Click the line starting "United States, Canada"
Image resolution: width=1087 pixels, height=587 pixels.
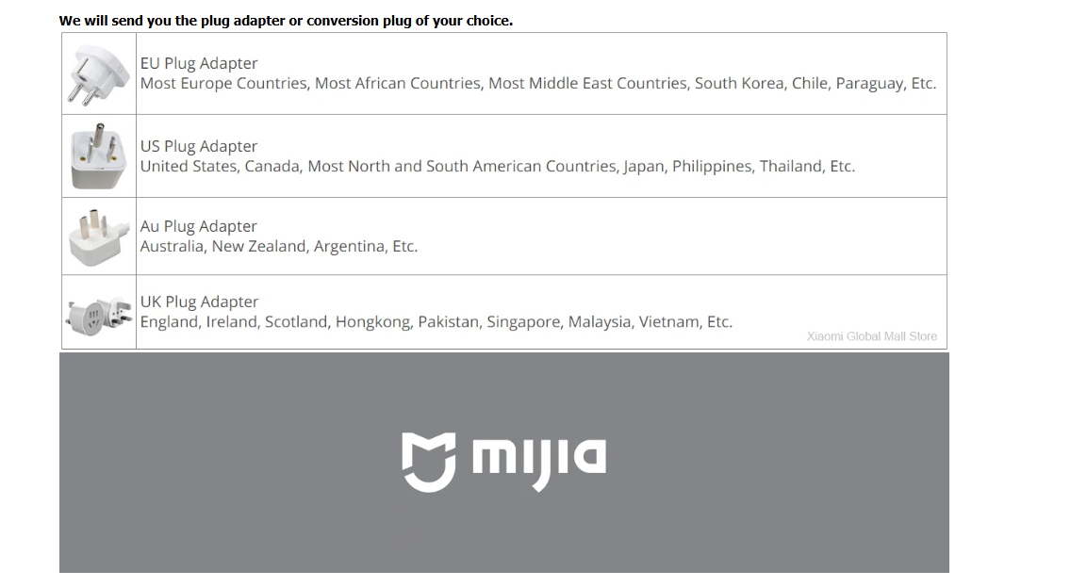point(497,167)
